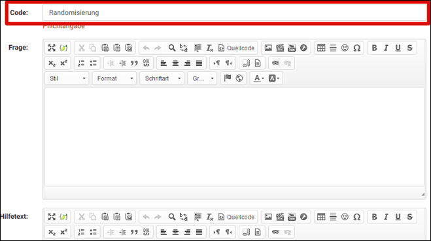
Task: Insert link in Frage editor
Action: point(275,63)
